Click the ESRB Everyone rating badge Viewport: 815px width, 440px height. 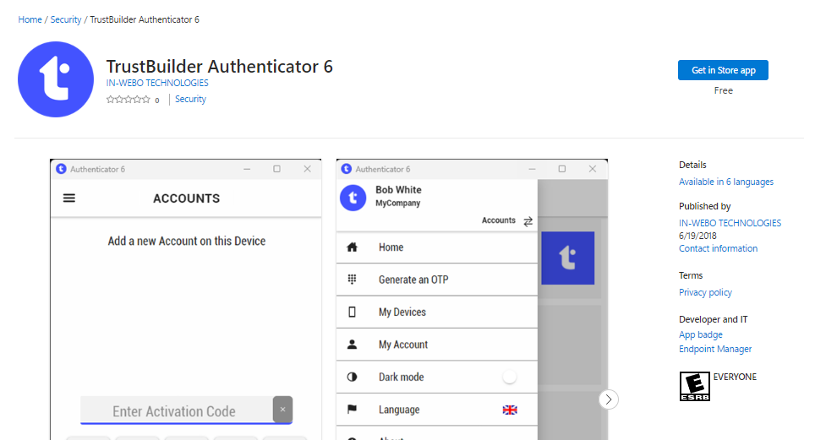pyautogui.click(x=694, y=386)
